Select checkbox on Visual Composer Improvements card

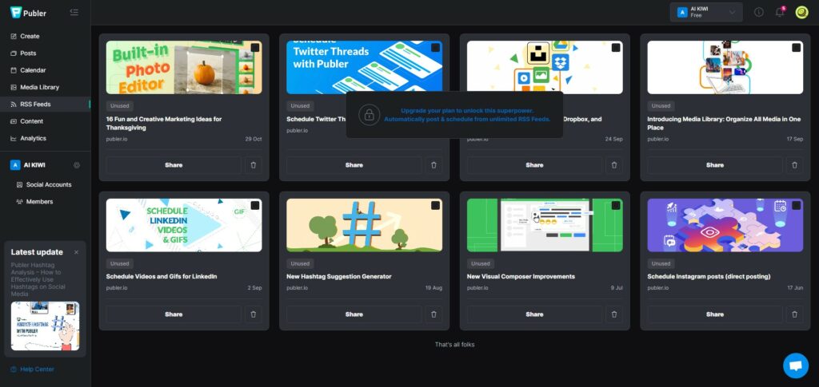[616, 206]
